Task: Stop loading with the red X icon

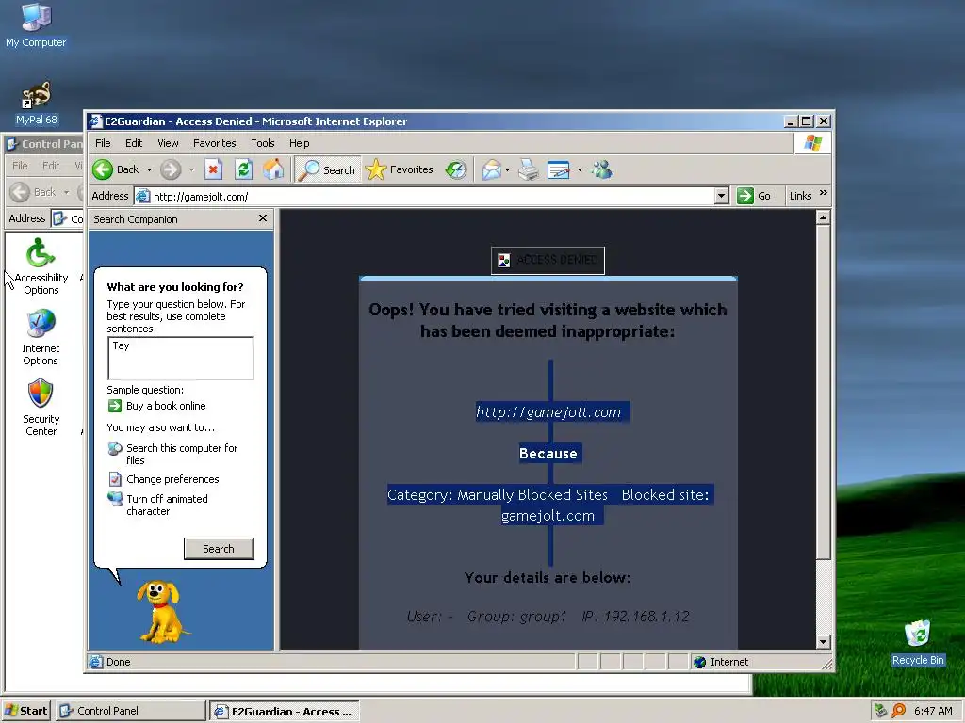Action: (214, 169)
